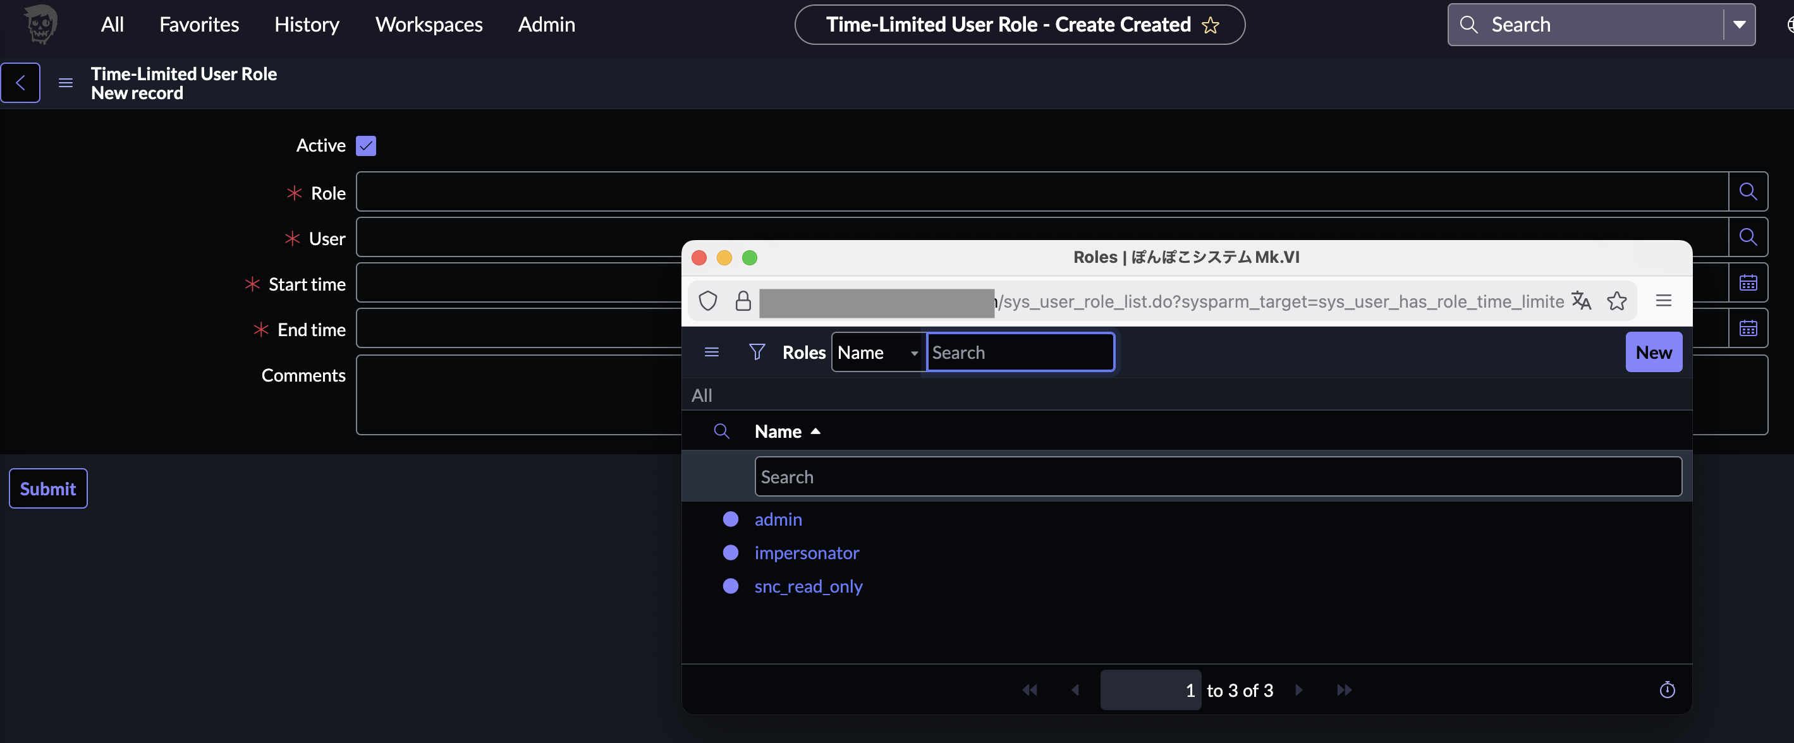
Task: Click the back arrow button
Action: pos(20,83)
